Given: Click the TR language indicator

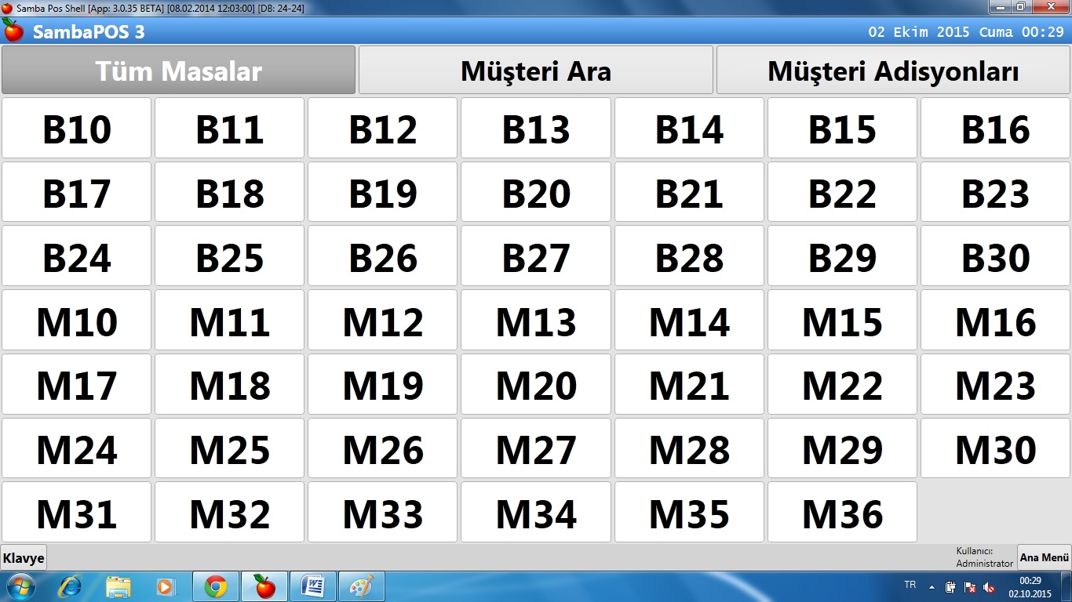Looking at the screenshot, I should [910, 585].
